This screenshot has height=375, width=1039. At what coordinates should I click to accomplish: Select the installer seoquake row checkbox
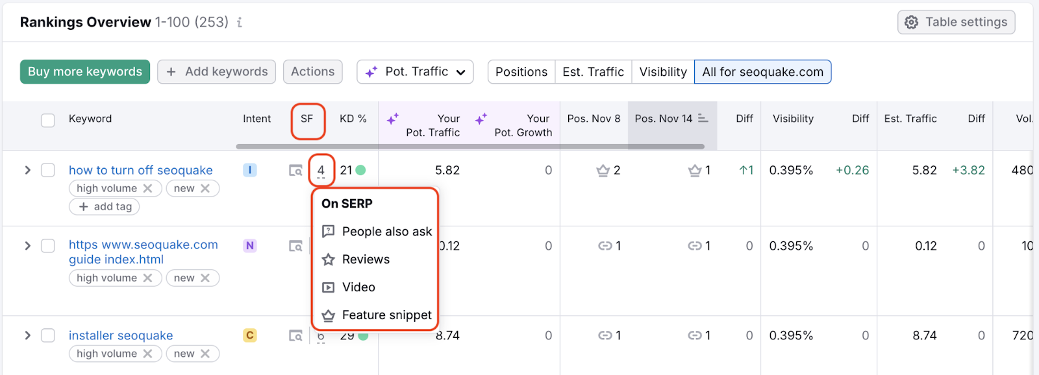click(x=48, y=335)
